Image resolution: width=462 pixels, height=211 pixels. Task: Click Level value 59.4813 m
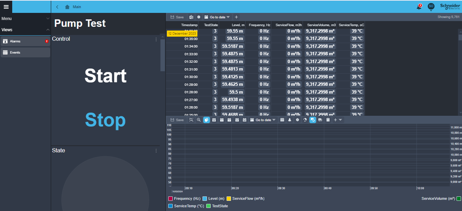tap(233, 69)
